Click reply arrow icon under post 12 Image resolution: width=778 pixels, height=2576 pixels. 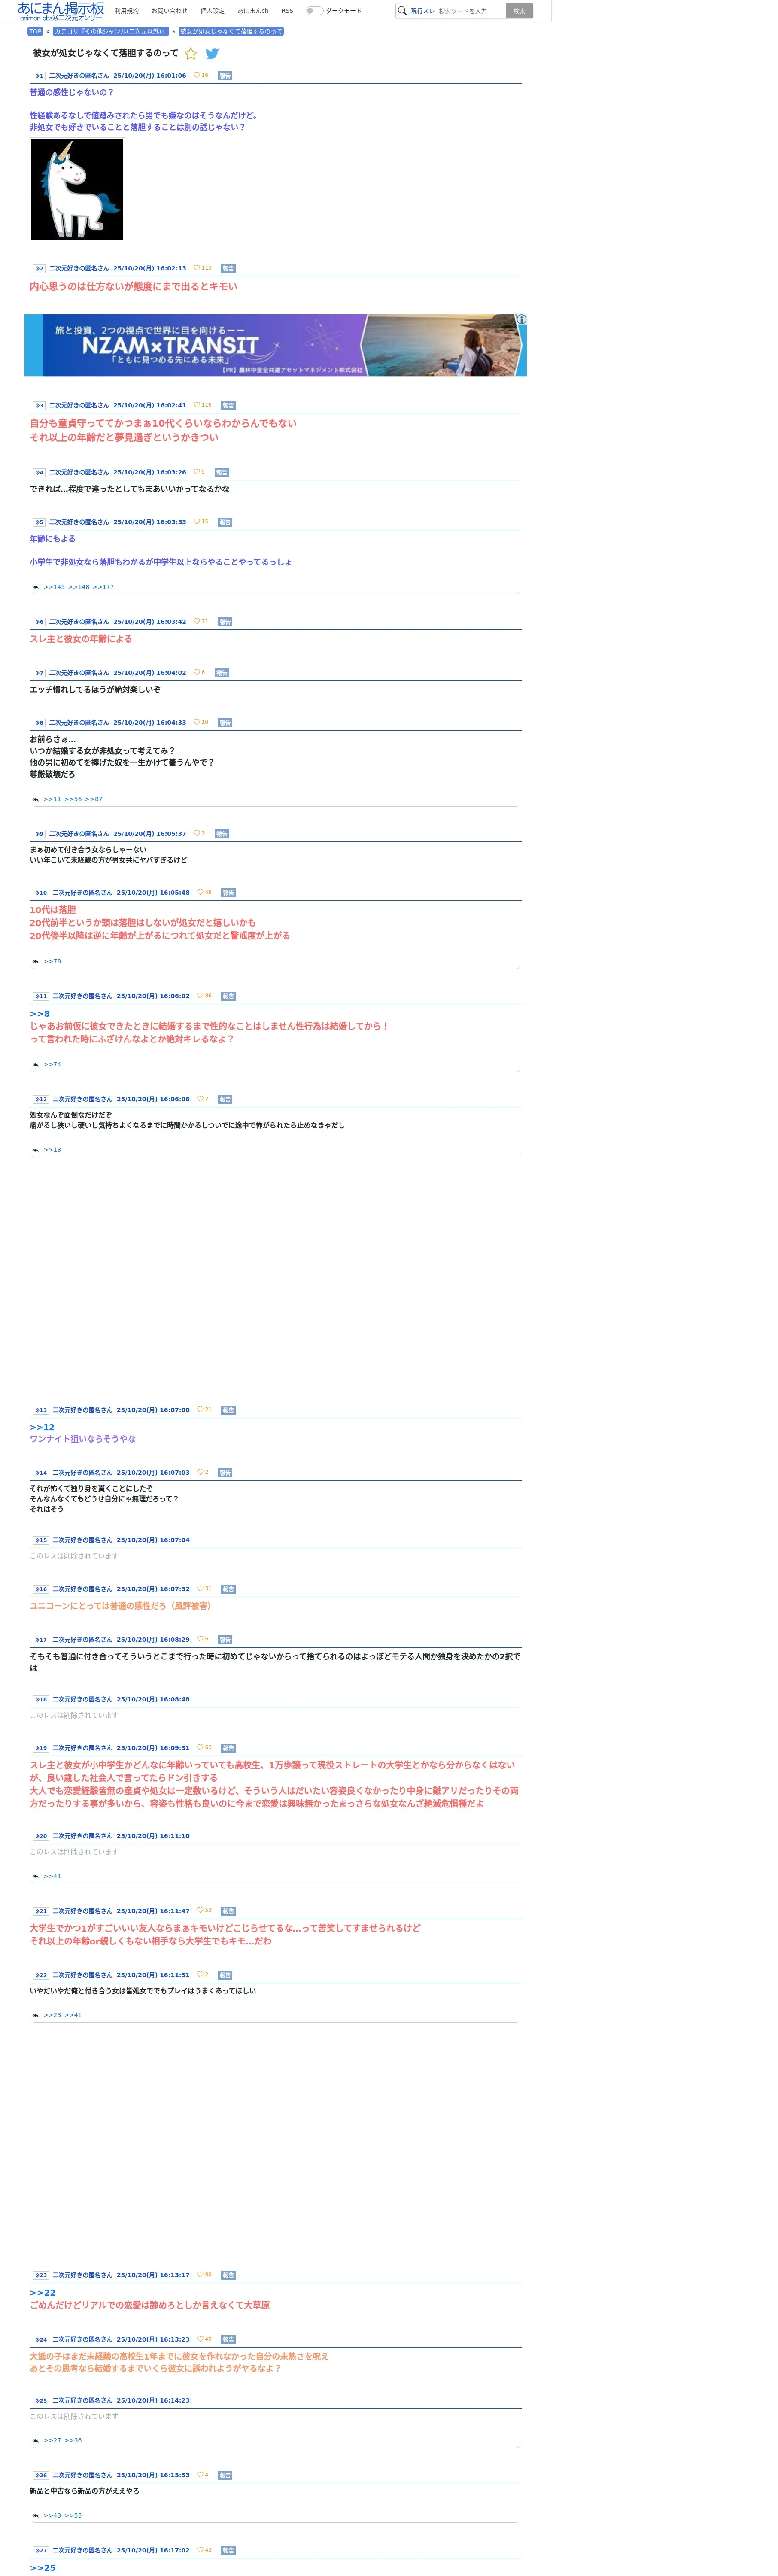tap(35, 1150)
